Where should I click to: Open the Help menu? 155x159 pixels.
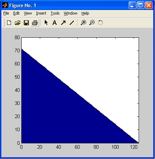[x=85, y=13]
